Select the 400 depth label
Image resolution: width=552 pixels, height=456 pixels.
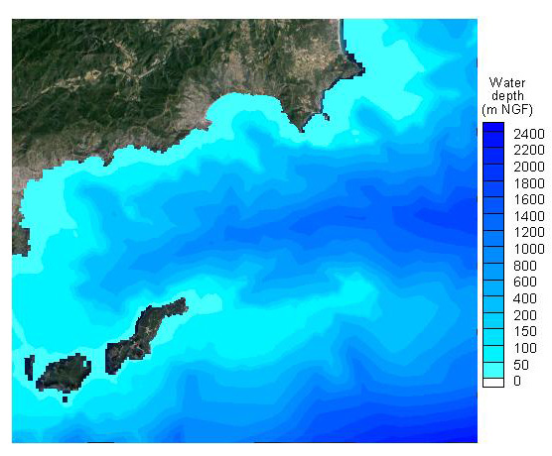525,298
